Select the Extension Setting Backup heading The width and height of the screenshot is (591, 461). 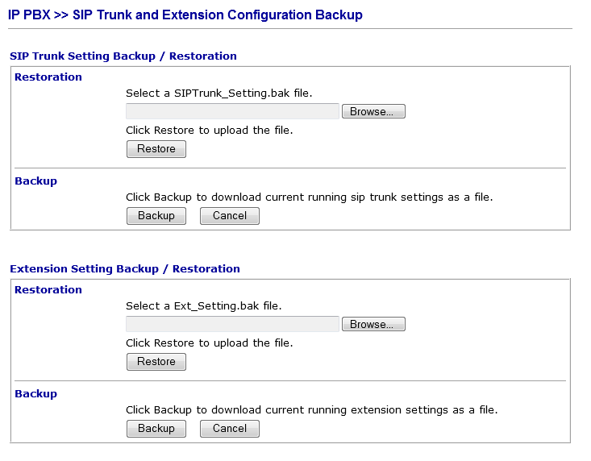(125, 268)
